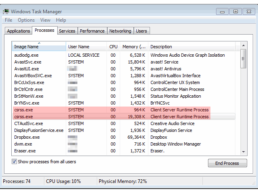
Task: Click the avast! Antivirus description
Action: (166, 69)
